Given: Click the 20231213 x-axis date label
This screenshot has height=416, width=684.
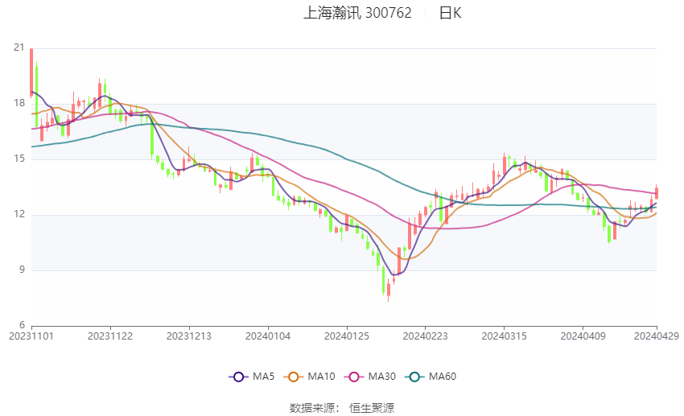Looking at the screenshot, I should point(189,336).
